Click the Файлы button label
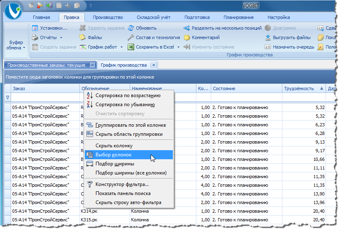Screen dimensions: 340x230 tap(95, 37)
